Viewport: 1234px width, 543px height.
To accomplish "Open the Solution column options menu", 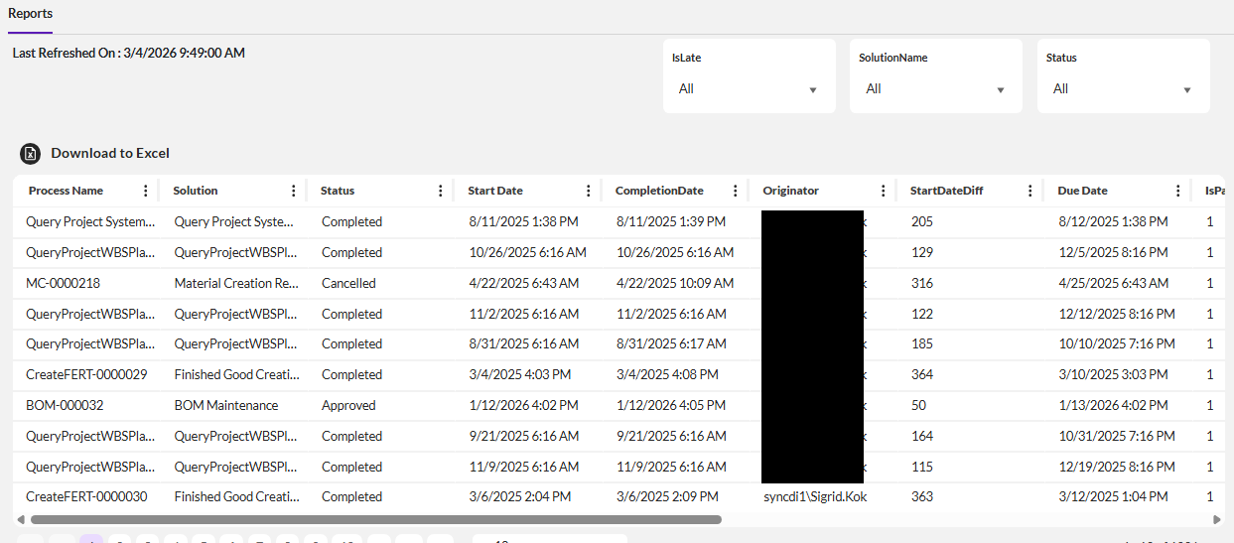I will pyautogui.click(x=293, y=191).
